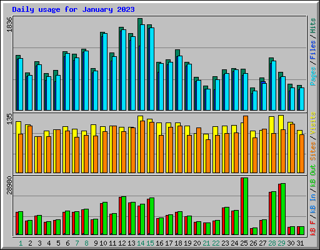Click the green kB Out bar for day 25
This screenshot has height=250, width=320.
click(x=246, y=206)
